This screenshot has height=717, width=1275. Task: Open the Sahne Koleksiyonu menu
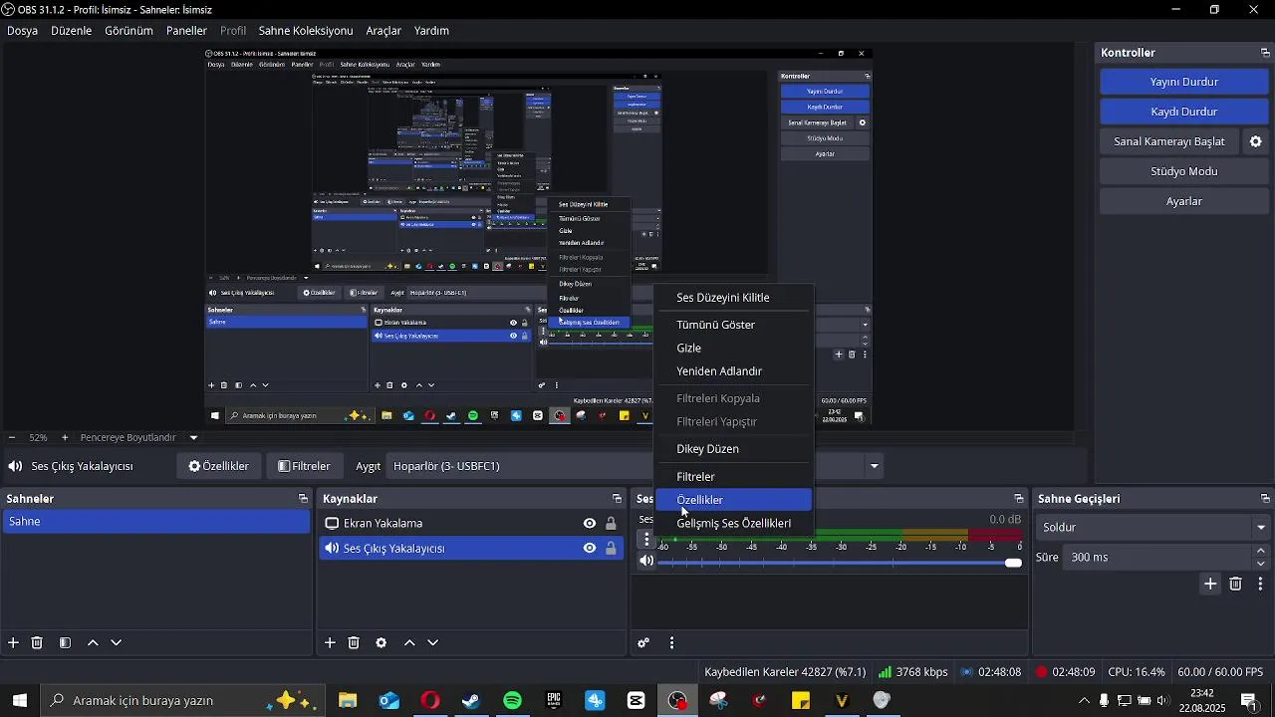coord(306,31)
